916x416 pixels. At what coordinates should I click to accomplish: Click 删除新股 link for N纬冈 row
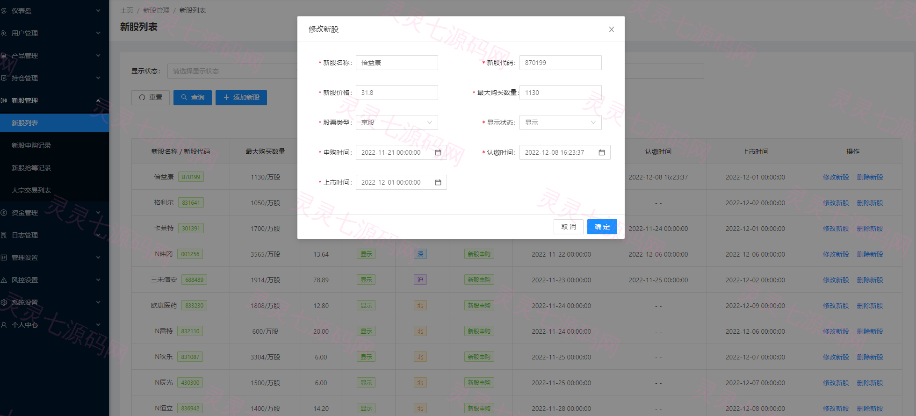pos(870,254)
